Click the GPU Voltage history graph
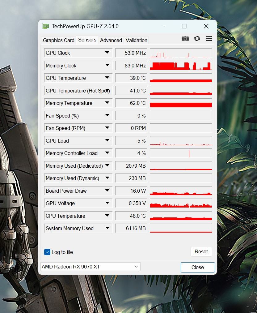Viewport: 257px width, 313px height. pos(181,203)
